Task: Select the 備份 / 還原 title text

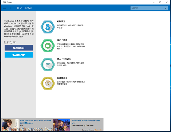Action: click(x=62, y=40)
